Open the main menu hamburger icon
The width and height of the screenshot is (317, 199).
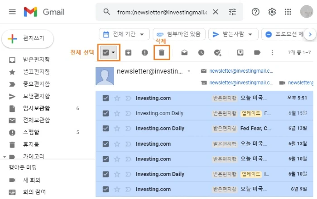pyautogui.click(x=12, y=12)
